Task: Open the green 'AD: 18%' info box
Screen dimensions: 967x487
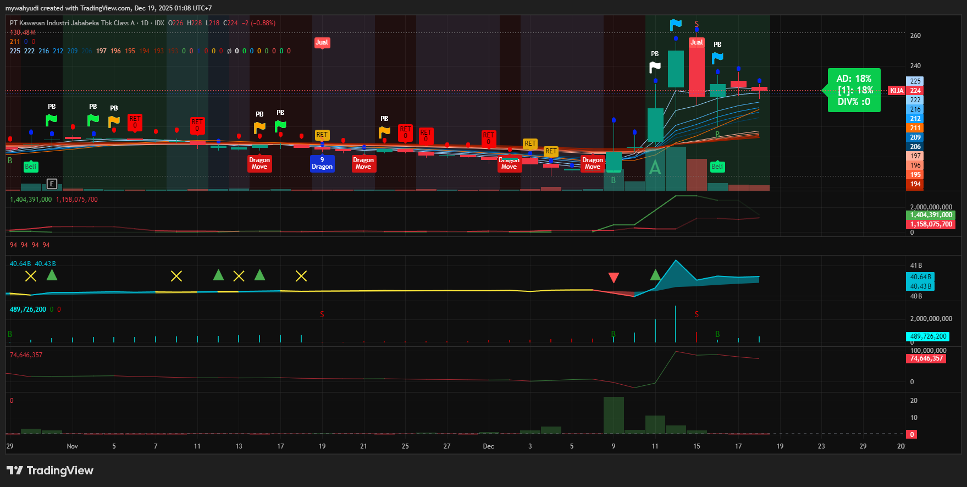Action: point(854,90)
